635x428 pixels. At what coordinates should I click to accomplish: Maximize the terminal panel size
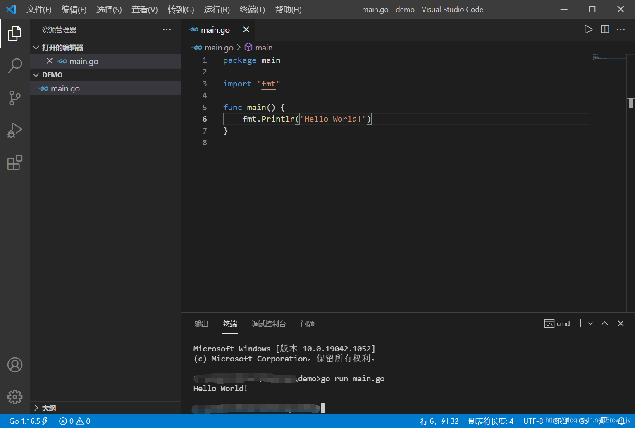605,323
